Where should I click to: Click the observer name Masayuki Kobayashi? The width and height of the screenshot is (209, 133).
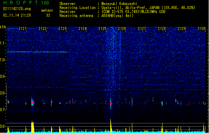point(119,4)
